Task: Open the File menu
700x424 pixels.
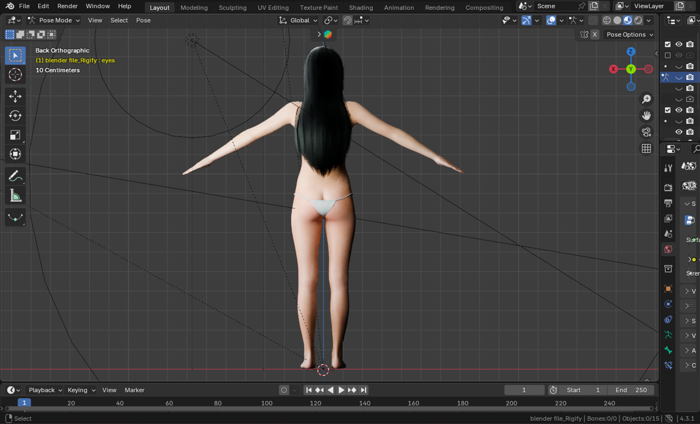Action: click(x=24, y=6)
